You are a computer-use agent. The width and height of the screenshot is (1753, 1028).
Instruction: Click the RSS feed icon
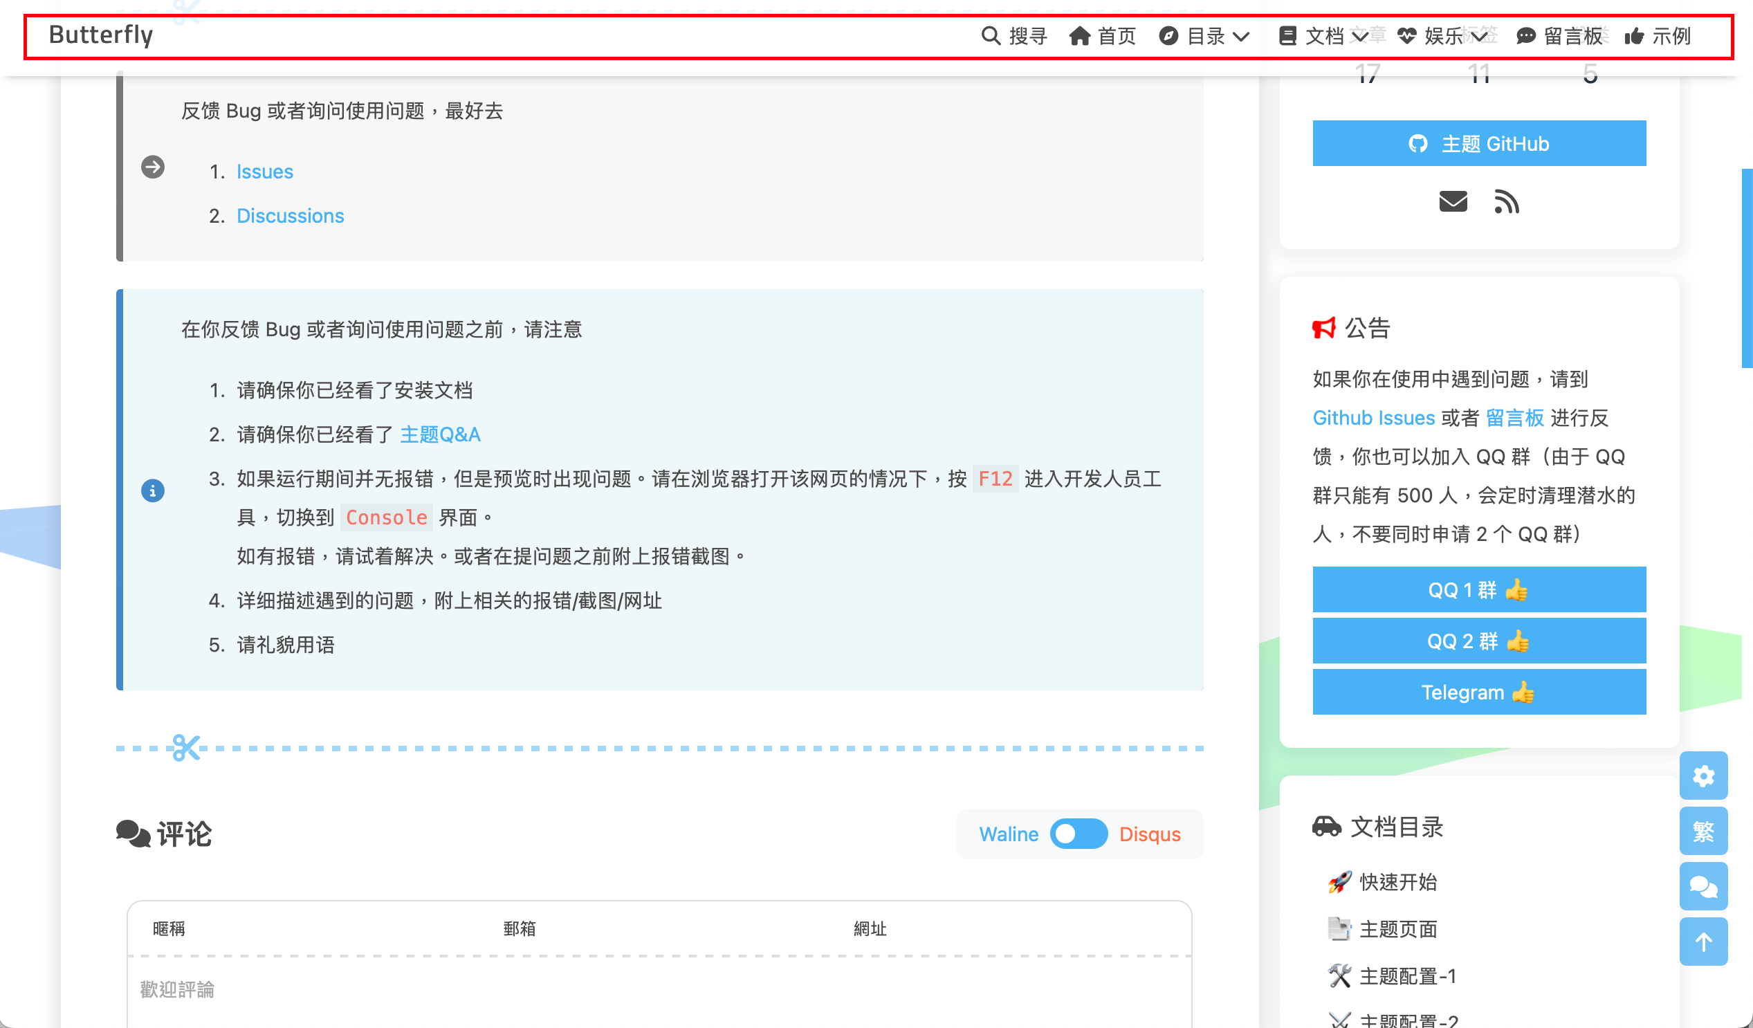tap(1507, 202)
